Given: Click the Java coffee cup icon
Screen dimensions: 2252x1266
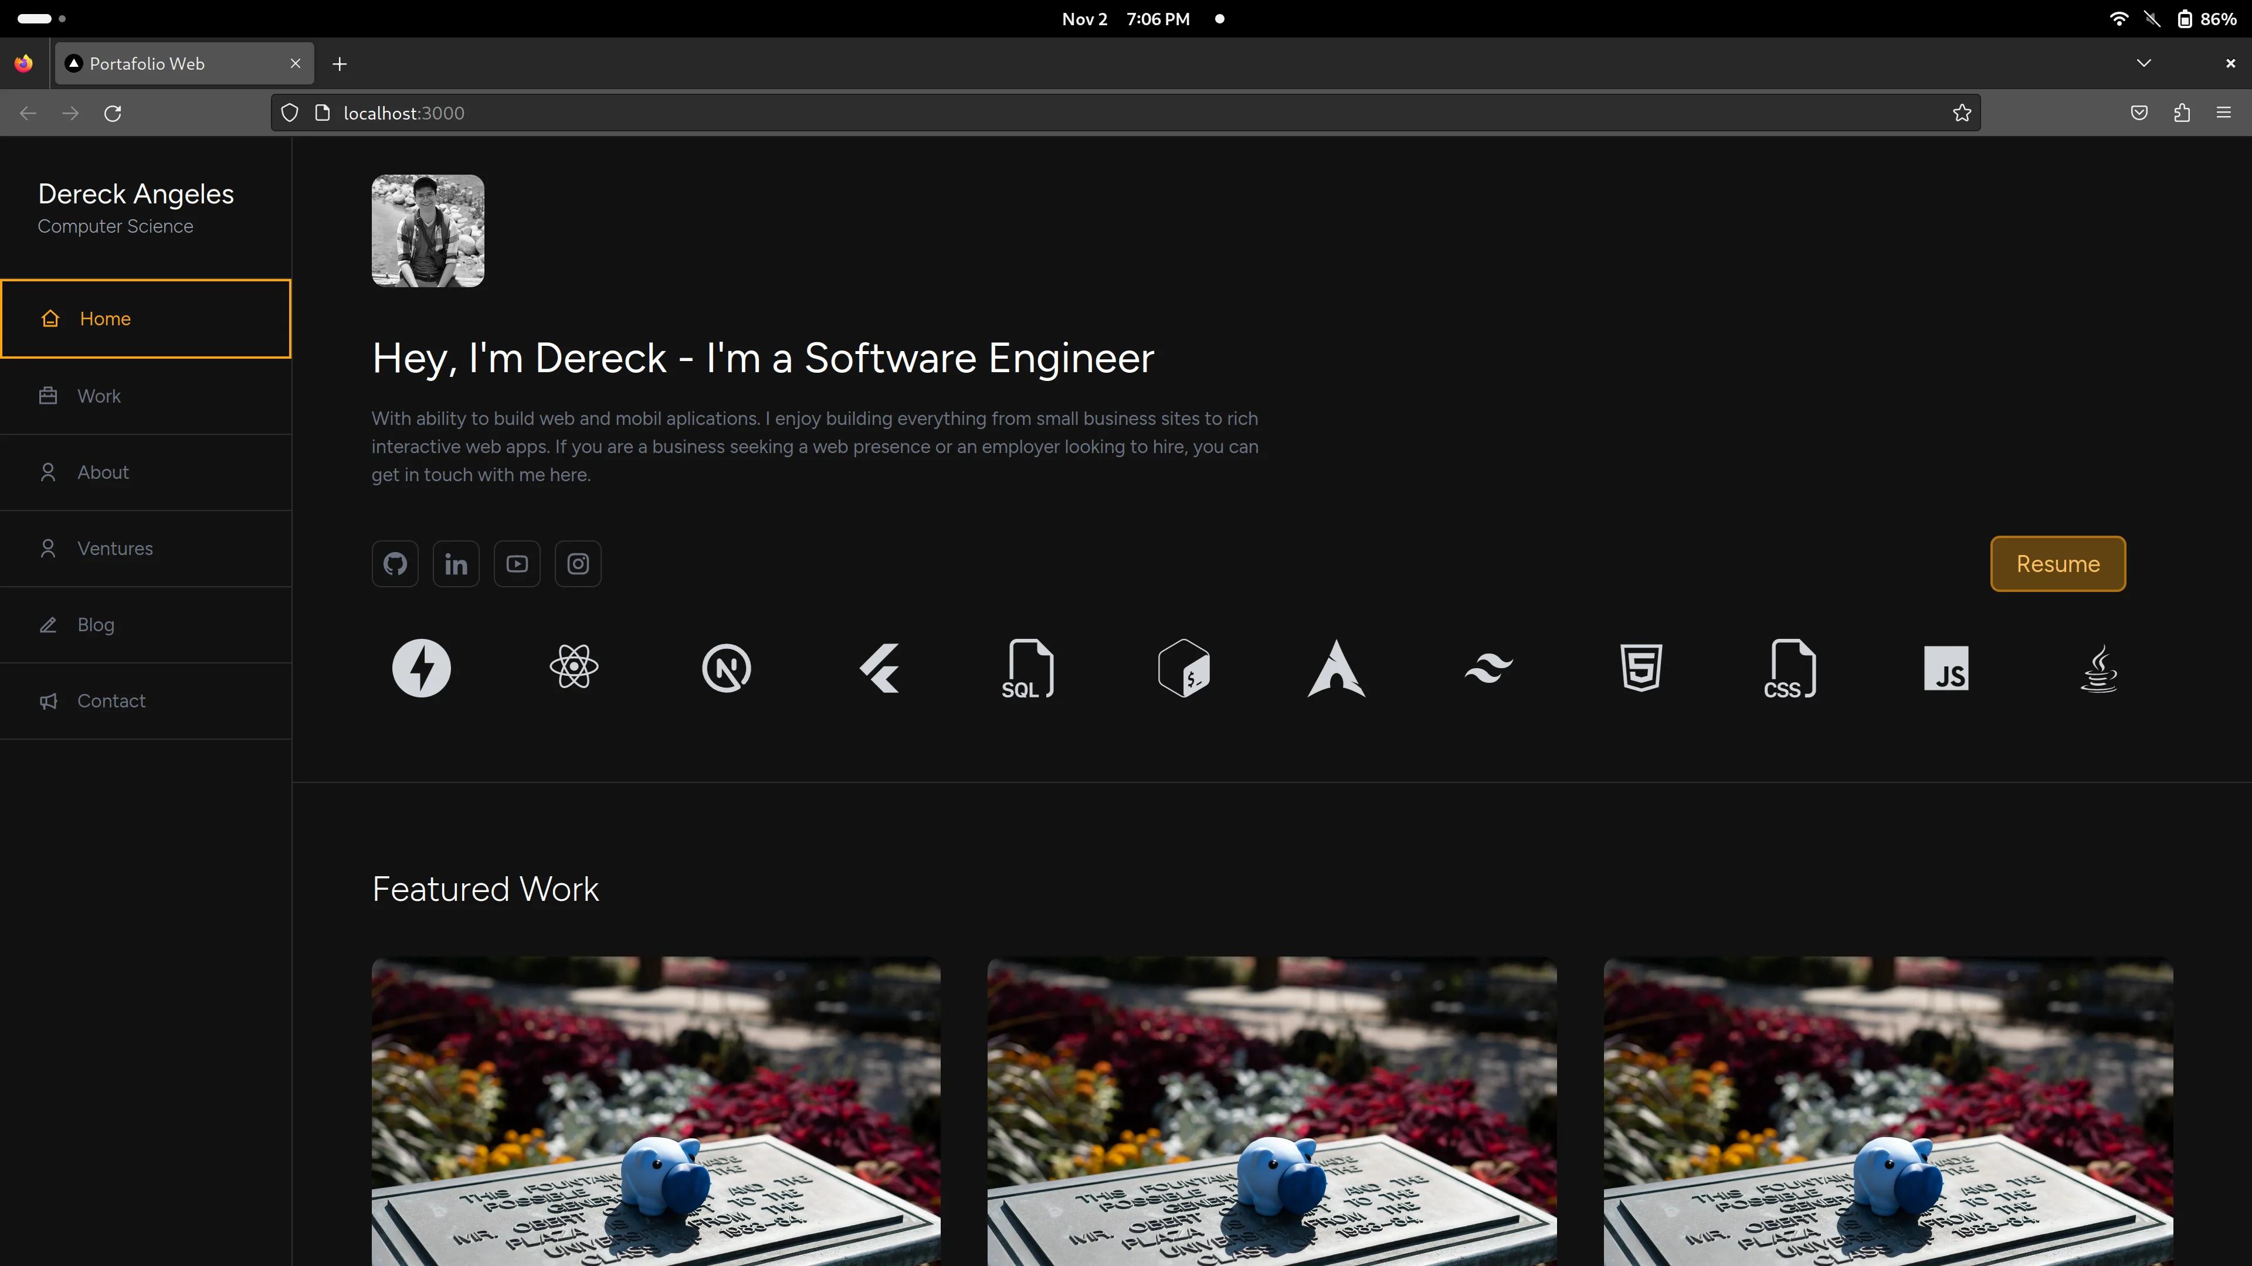Looking at the screenshot, I should click(2098, 668).
